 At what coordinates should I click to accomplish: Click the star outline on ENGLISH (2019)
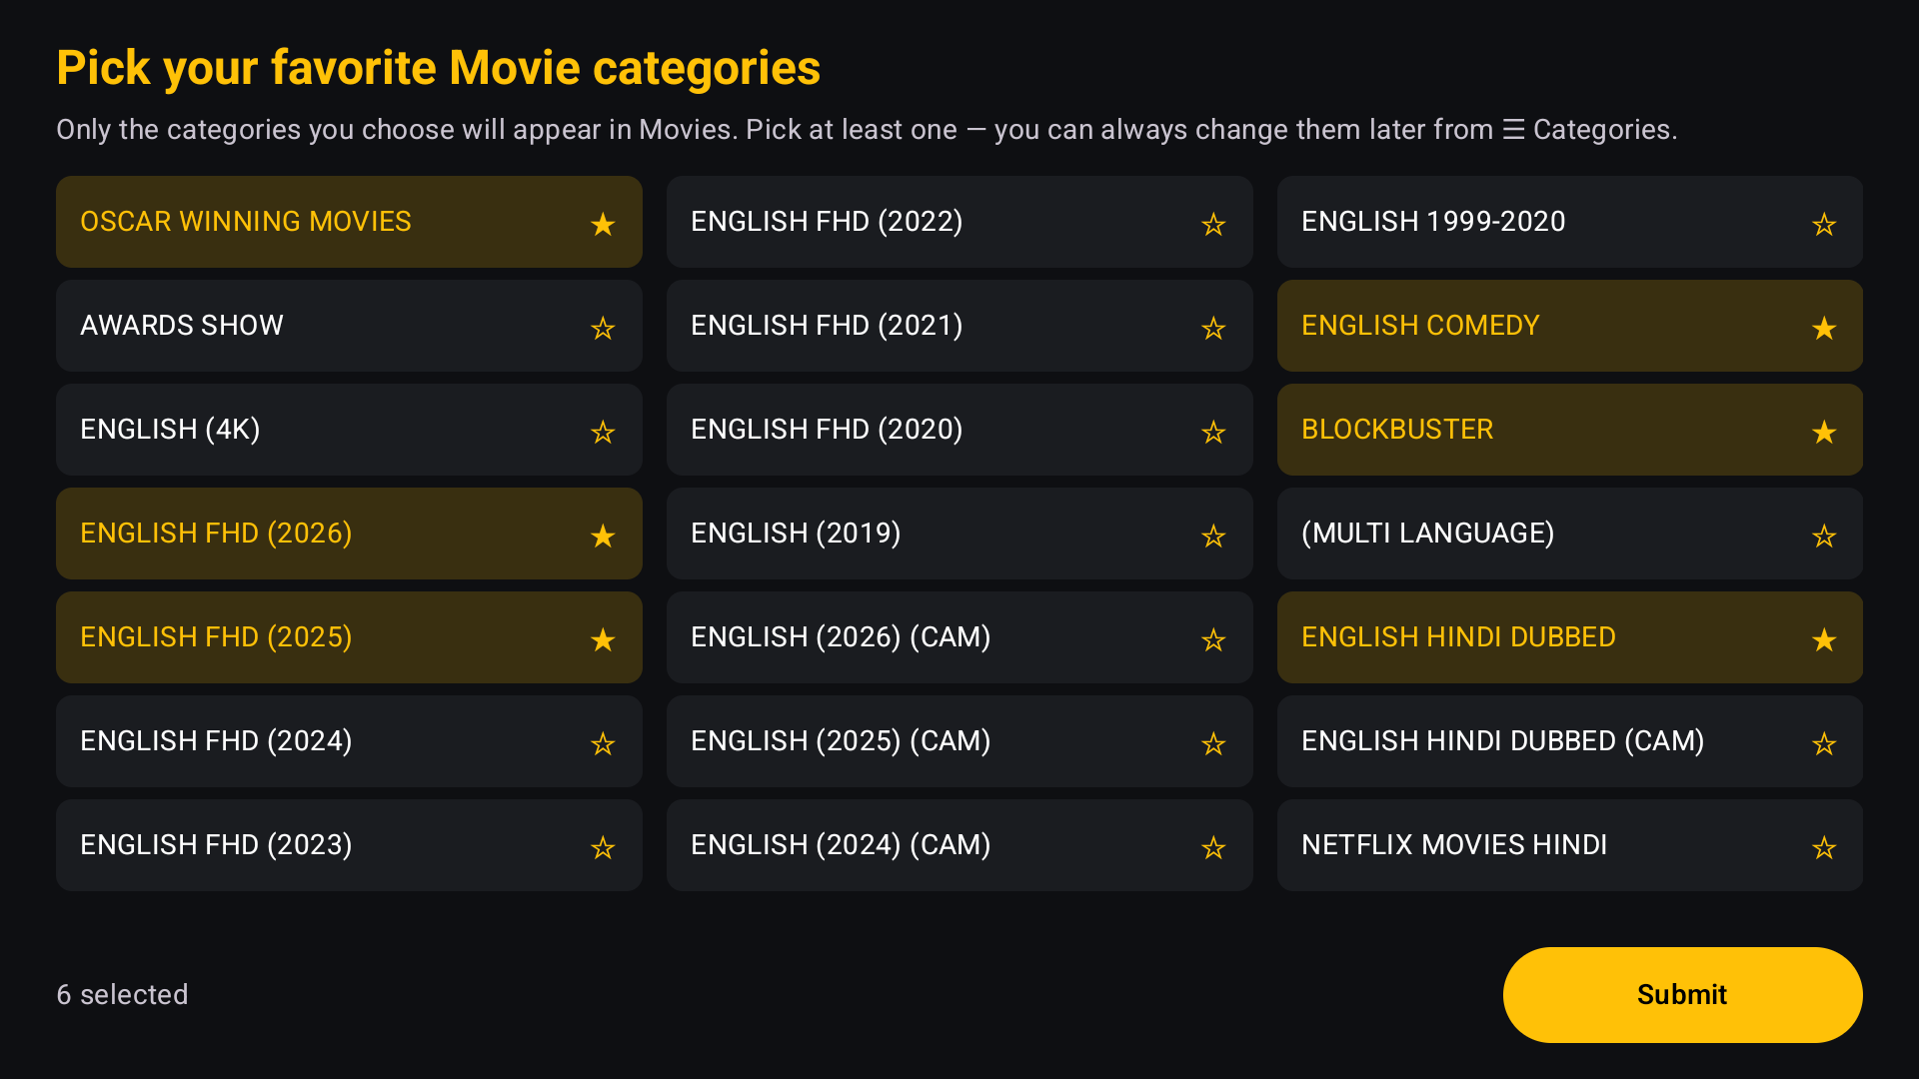pos(1213,536)
